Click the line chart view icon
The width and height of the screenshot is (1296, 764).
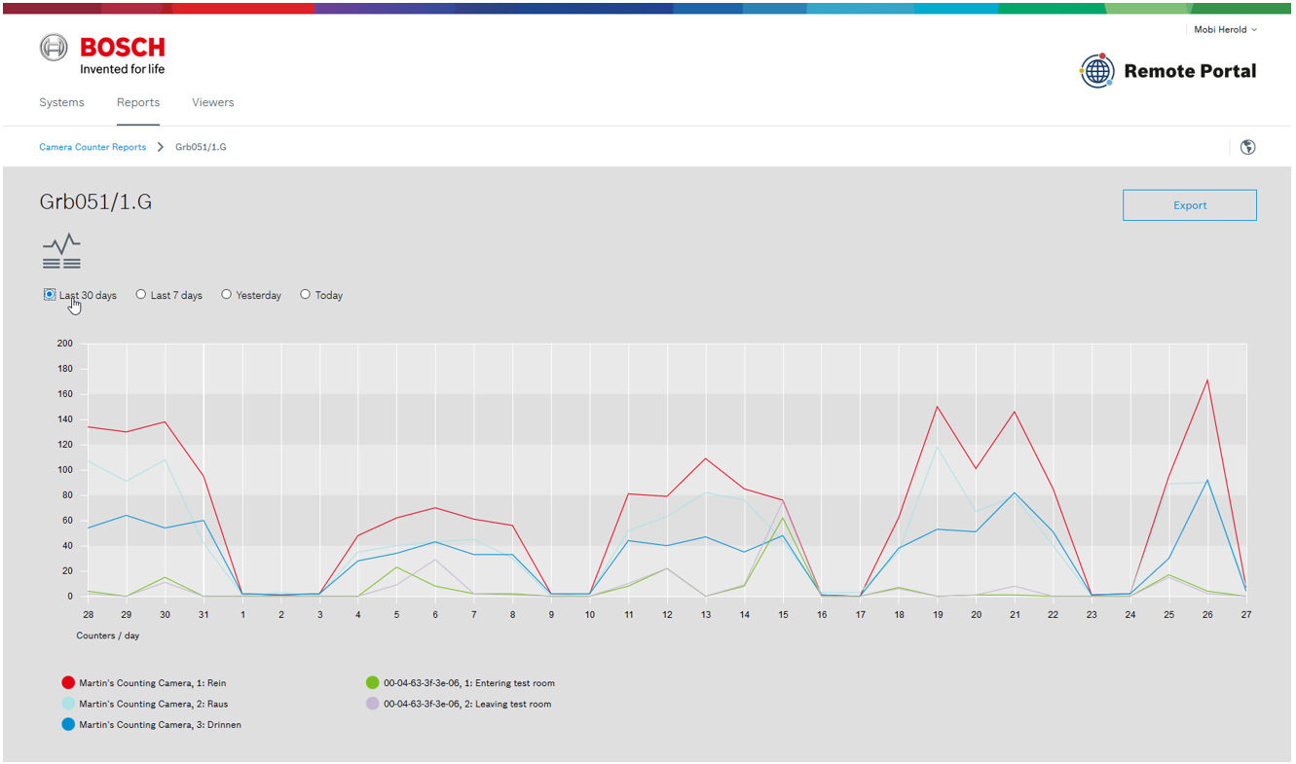[61, 251]
